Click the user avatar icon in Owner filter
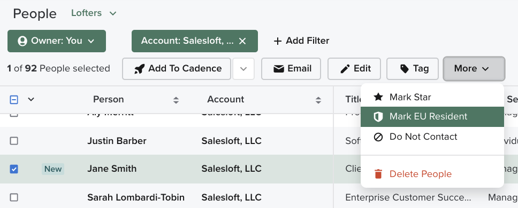Viewport: 518px width, 208px height. (x=22, y=41)
